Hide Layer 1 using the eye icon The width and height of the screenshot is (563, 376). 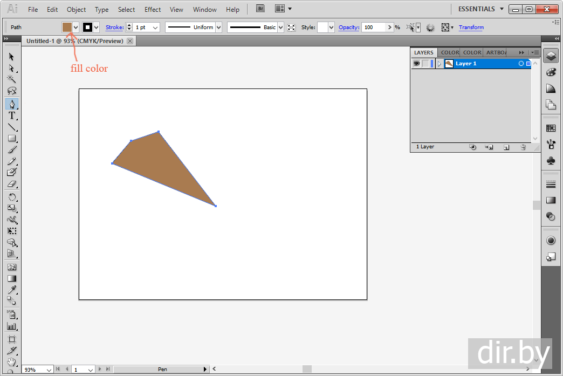[416, 64]
